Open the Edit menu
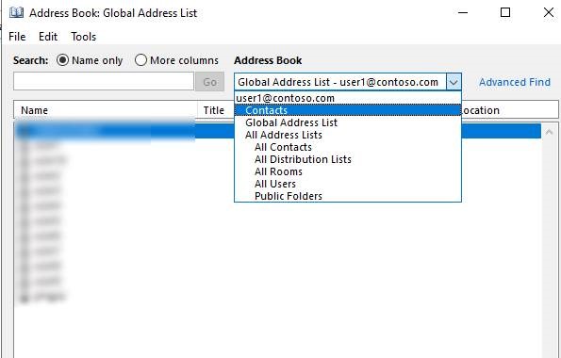The image size is (561, 358). [x=48, y=37]
